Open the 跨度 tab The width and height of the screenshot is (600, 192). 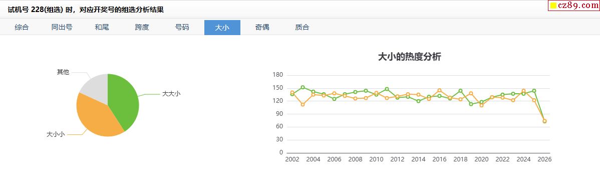click(142, 28)
